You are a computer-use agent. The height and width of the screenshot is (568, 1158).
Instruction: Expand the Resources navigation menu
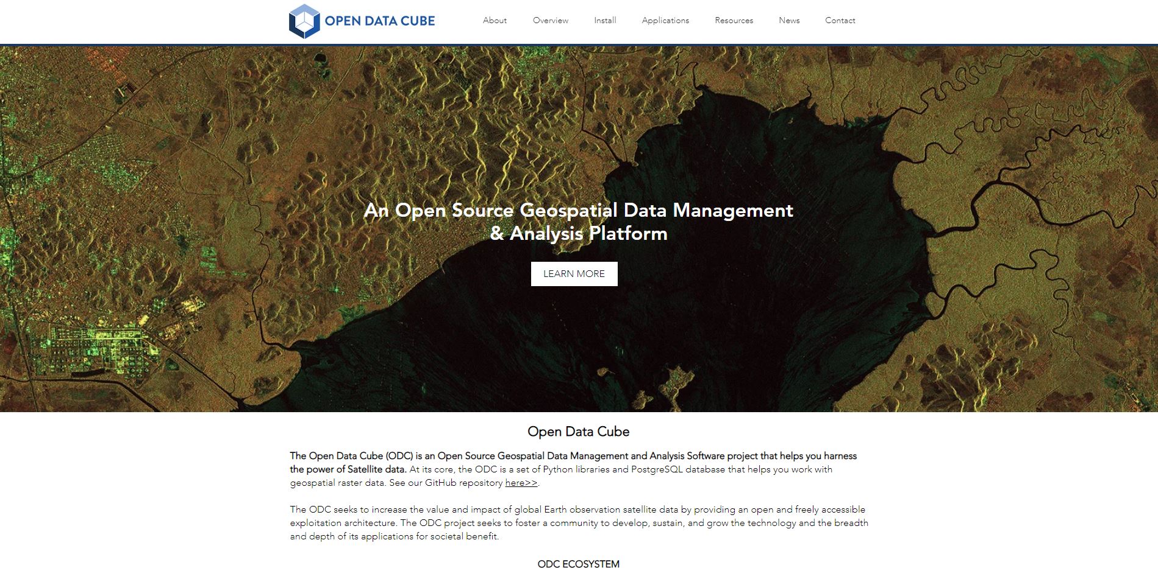click(x=734, y=21)
